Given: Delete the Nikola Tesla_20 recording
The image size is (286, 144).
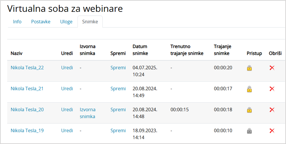Looking at the screenshot, I should coord(272,110).
